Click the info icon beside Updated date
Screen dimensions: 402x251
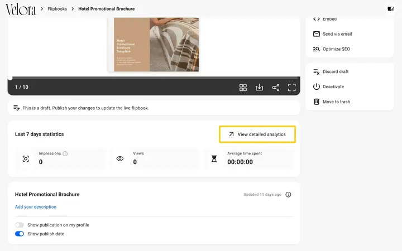pyautogui.click(x=288, y=195)
